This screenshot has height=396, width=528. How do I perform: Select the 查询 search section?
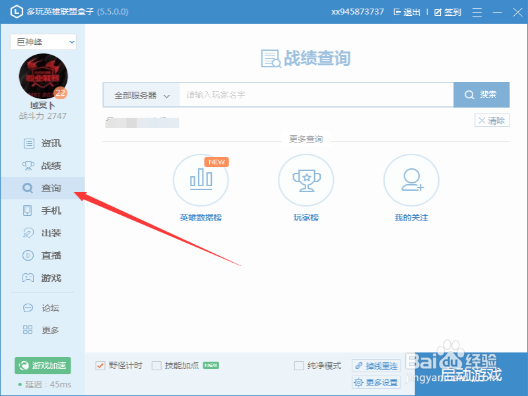pyautogui.click(x=42, y=188)
